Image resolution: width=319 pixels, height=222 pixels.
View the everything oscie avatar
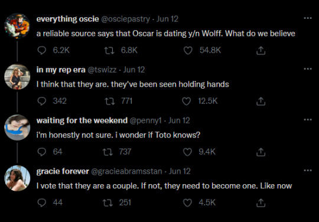point(17,26)
